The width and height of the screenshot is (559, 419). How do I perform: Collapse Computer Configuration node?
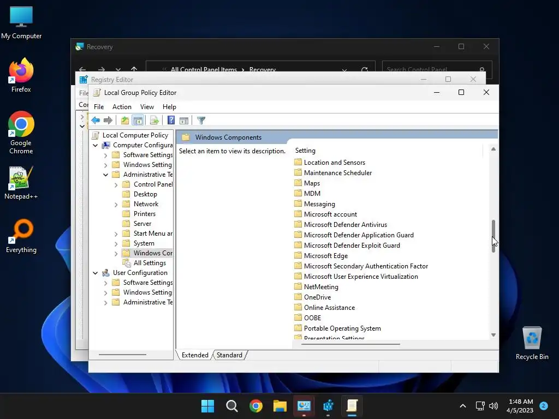point(95,145)
